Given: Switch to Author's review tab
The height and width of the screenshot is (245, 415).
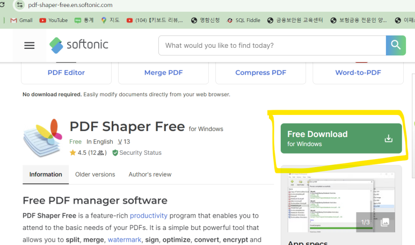Looking at the screenshot, I should coord(150,175).
